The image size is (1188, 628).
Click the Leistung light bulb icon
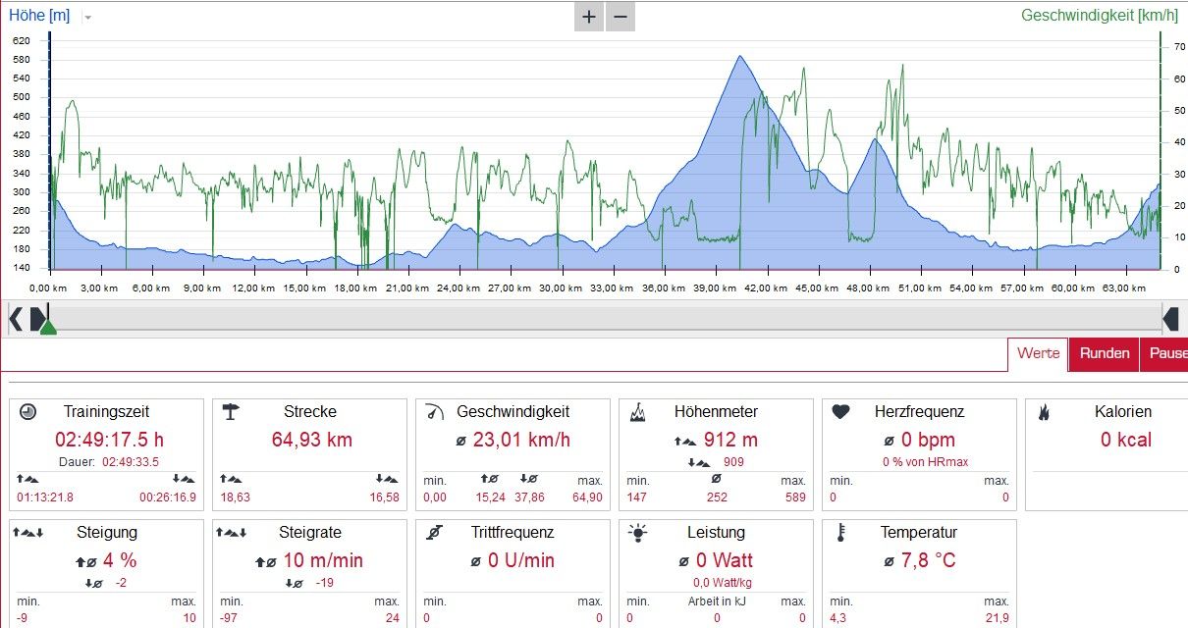[638, 533]
